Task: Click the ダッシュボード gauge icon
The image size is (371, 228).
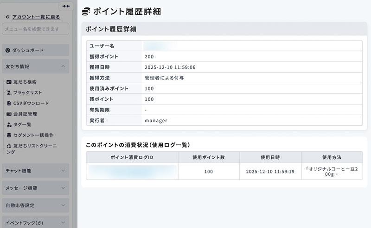Action: [x=7, y=50]
